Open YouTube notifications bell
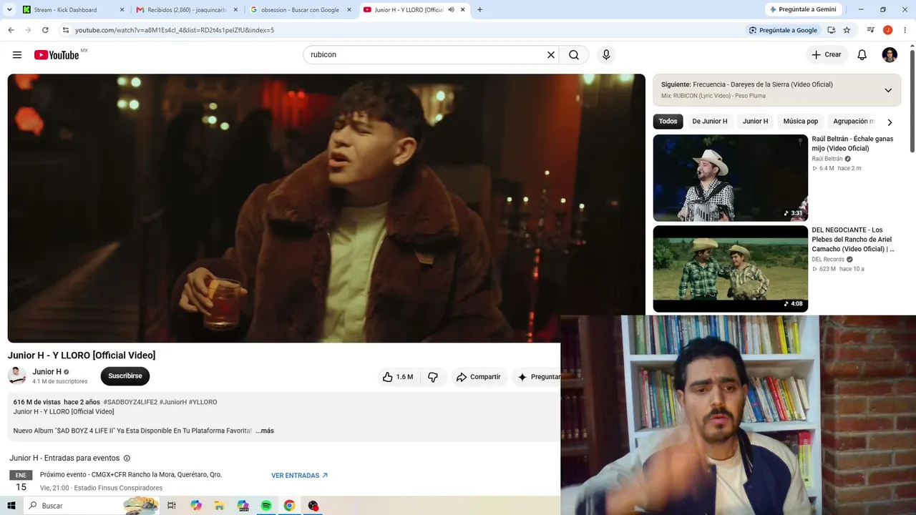 click(x=862, y=55)
